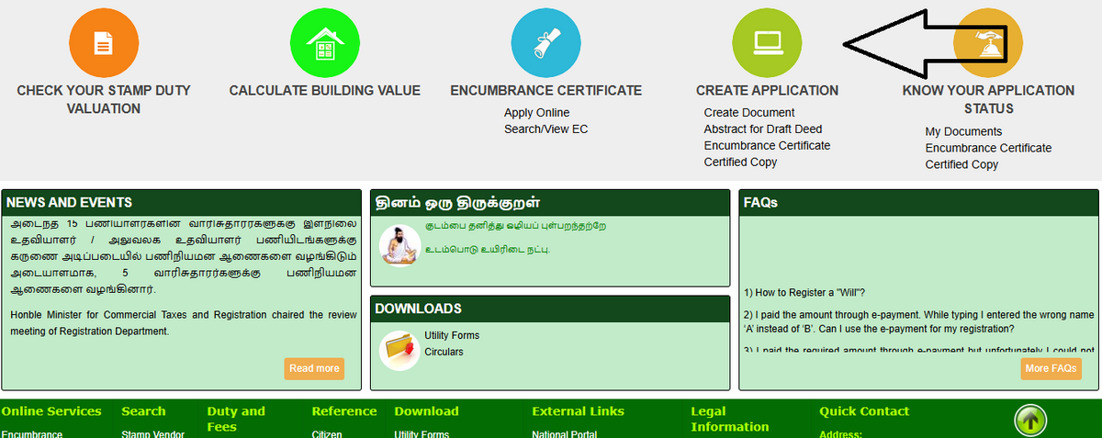Select the Create Document link
This screenshot has height=438, width=1102.
coord(749,113)
